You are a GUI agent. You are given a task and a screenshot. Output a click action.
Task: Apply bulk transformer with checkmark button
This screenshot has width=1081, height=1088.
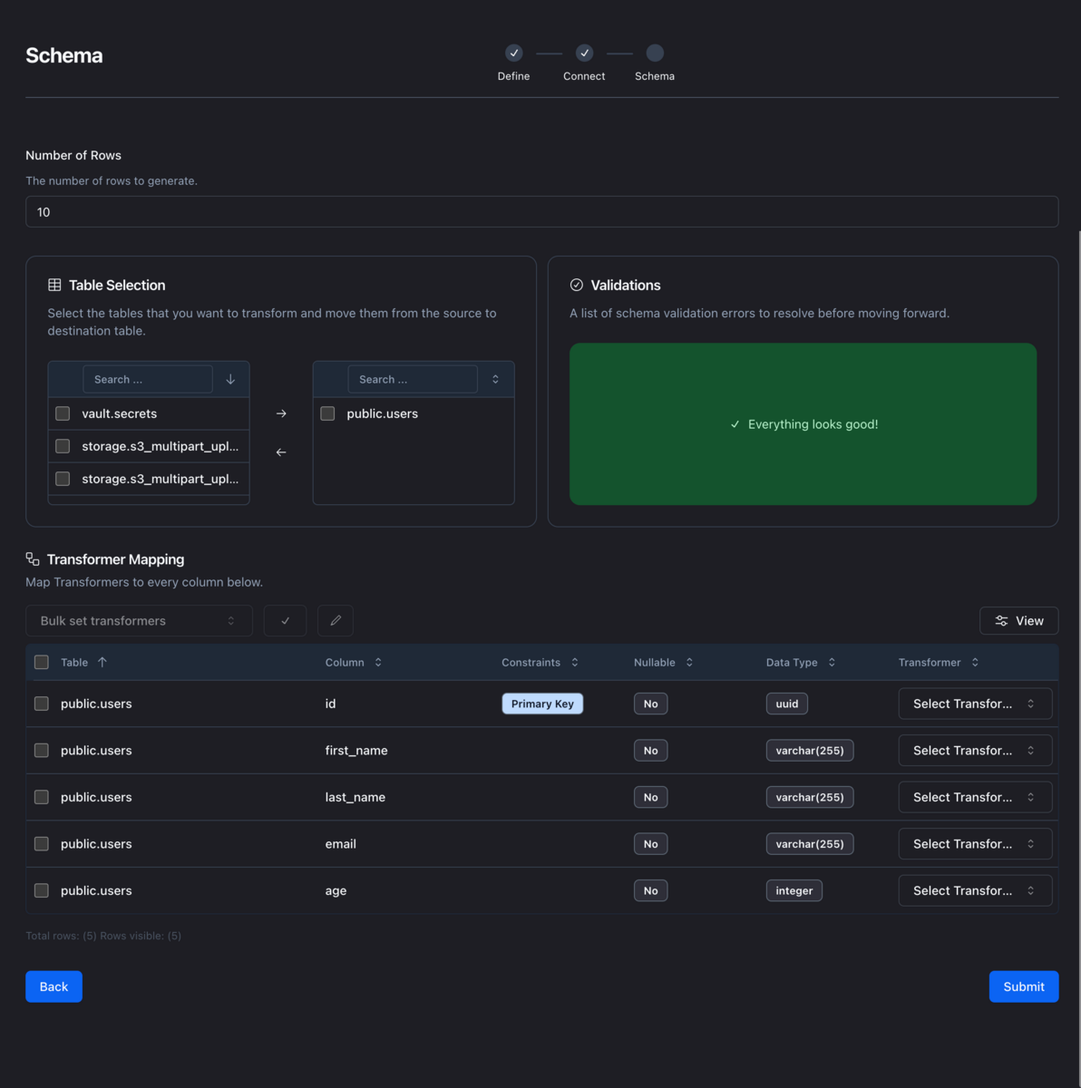(x=285, y=621)
